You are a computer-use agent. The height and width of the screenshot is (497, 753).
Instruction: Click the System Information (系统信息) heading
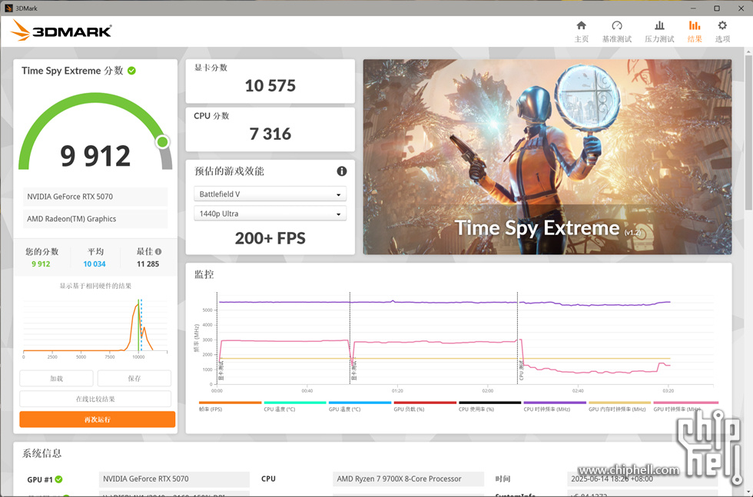(41, 453)
